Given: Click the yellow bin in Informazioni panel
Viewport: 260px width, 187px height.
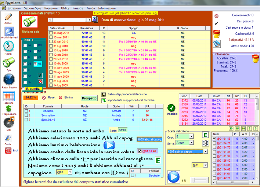Looking at the screenshot, I should pos(256,59).
